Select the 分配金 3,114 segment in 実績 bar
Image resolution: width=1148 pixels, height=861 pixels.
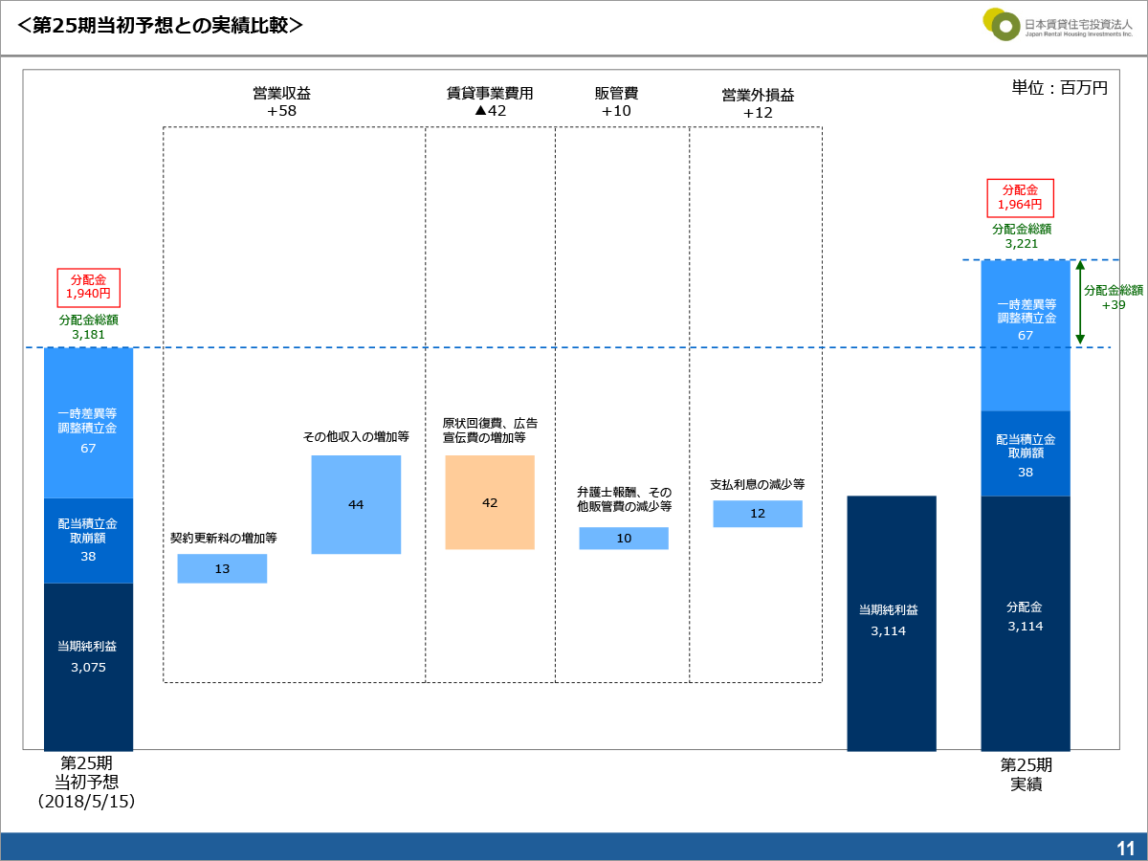tap(1025, 622)
